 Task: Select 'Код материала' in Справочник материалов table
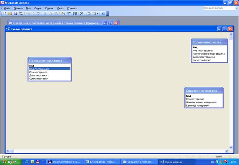tap(204, 99)
